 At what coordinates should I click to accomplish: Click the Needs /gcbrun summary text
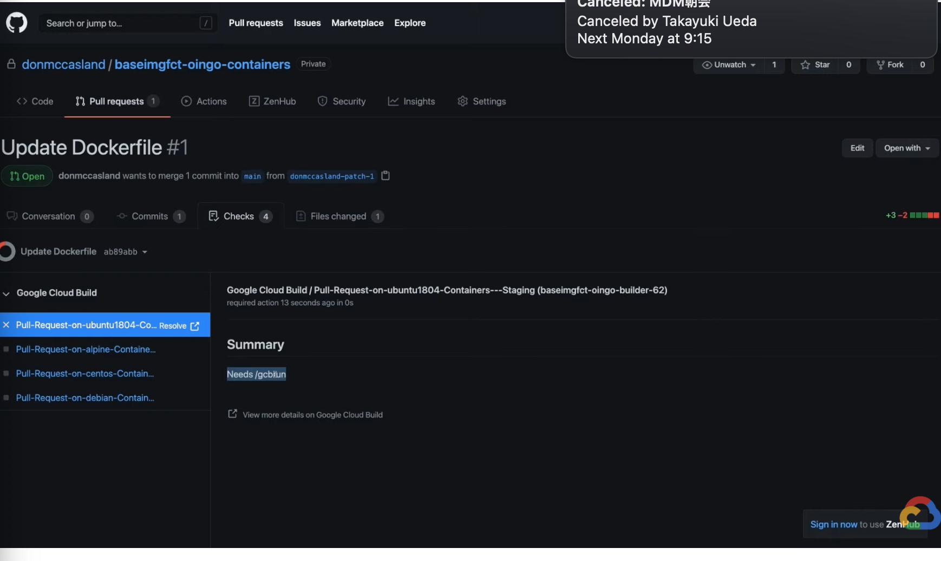(x=257, y=374)
